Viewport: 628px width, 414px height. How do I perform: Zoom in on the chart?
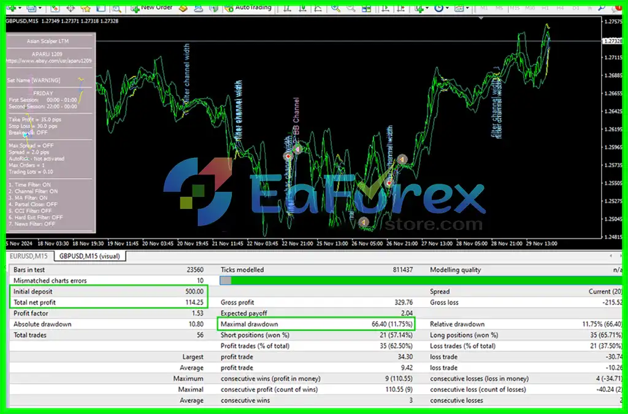335,8
